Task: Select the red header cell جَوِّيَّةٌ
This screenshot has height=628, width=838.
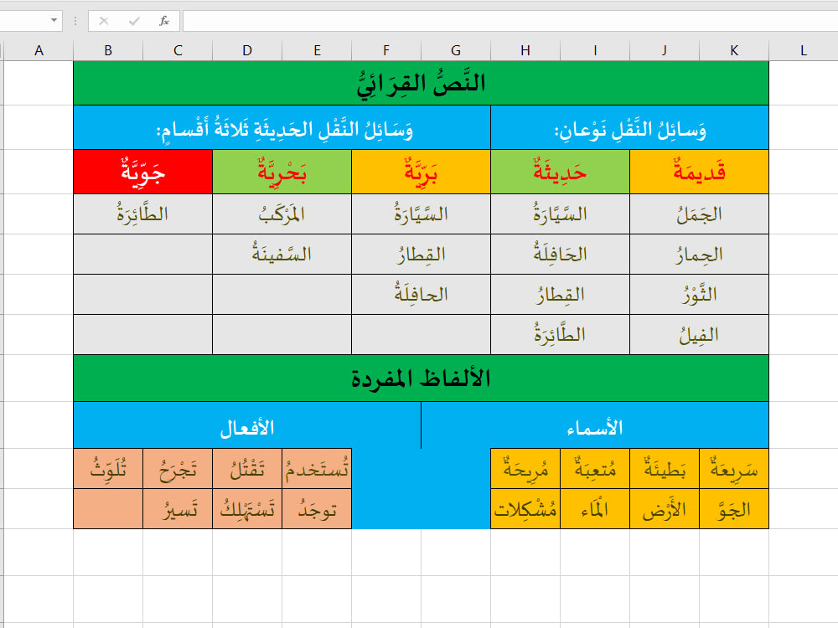Action: (142, 172)
